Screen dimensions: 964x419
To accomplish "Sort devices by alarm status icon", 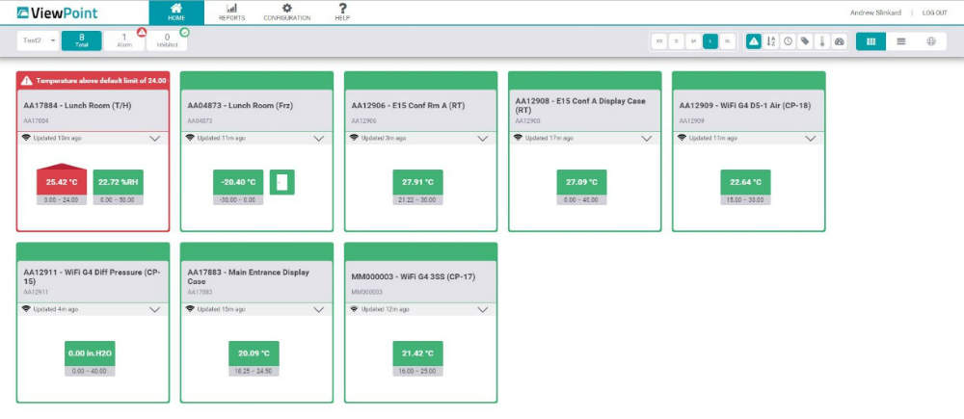I will pyautogui.click(x=754, y=41).
